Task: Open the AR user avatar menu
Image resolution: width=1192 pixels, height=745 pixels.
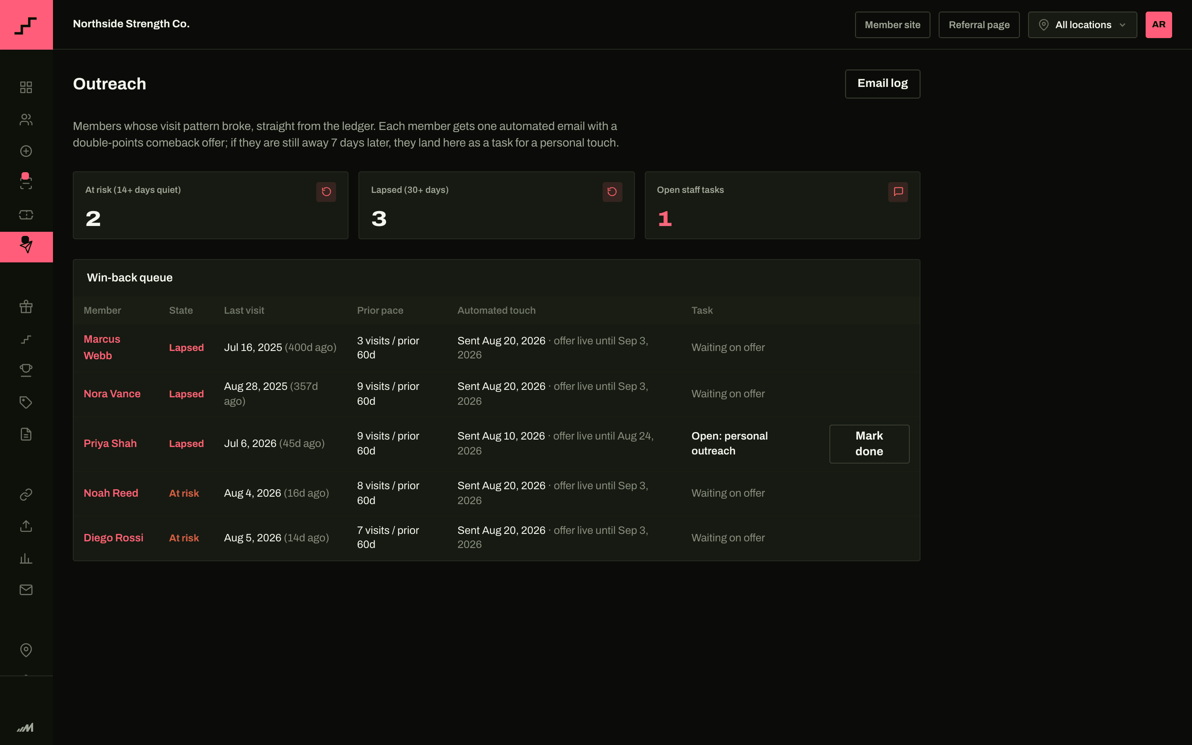Action: (1158, 25)
